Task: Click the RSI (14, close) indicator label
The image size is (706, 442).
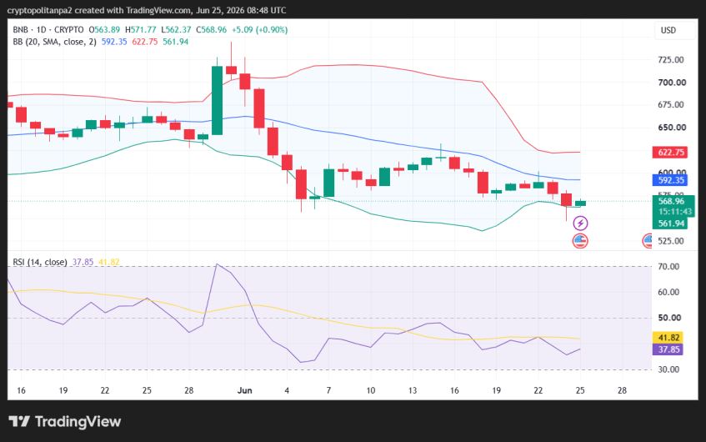Action: (x=40, y=262)
